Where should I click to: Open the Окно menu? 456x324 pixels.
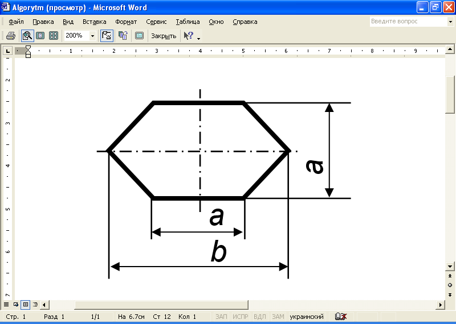click(x=216, y=22)
